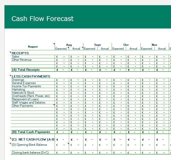Click the comment marker on Aug Expected header
The width and height of the screenshot is (171, 160).
[x=68, y=48]
